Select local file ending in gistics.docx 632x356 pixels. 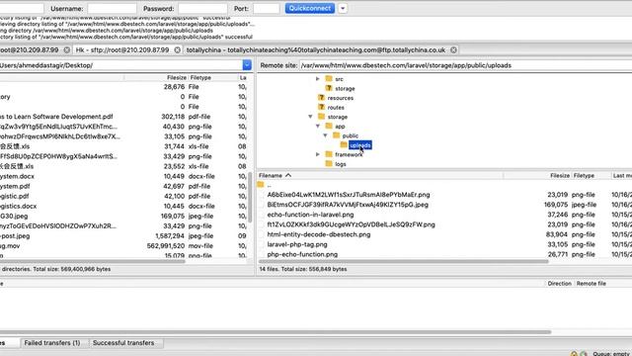(18, 207)
